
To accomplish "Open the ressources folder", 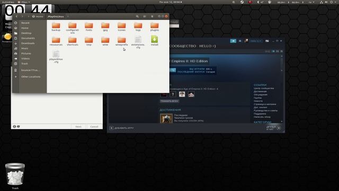I will pyautogui.click(x=56, y=41).
